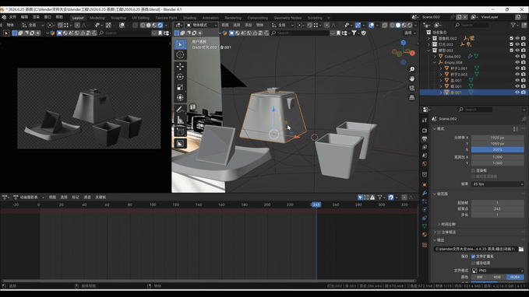Open the outliner filter dropdown

pyautogui.click(x=514, y=25)
